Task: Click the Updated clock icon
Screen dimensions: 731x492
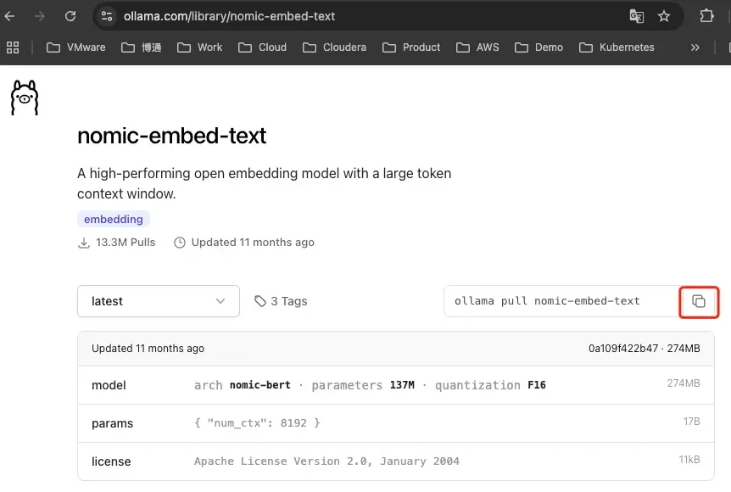Action: pyautogui.click(x=180, y=243)
